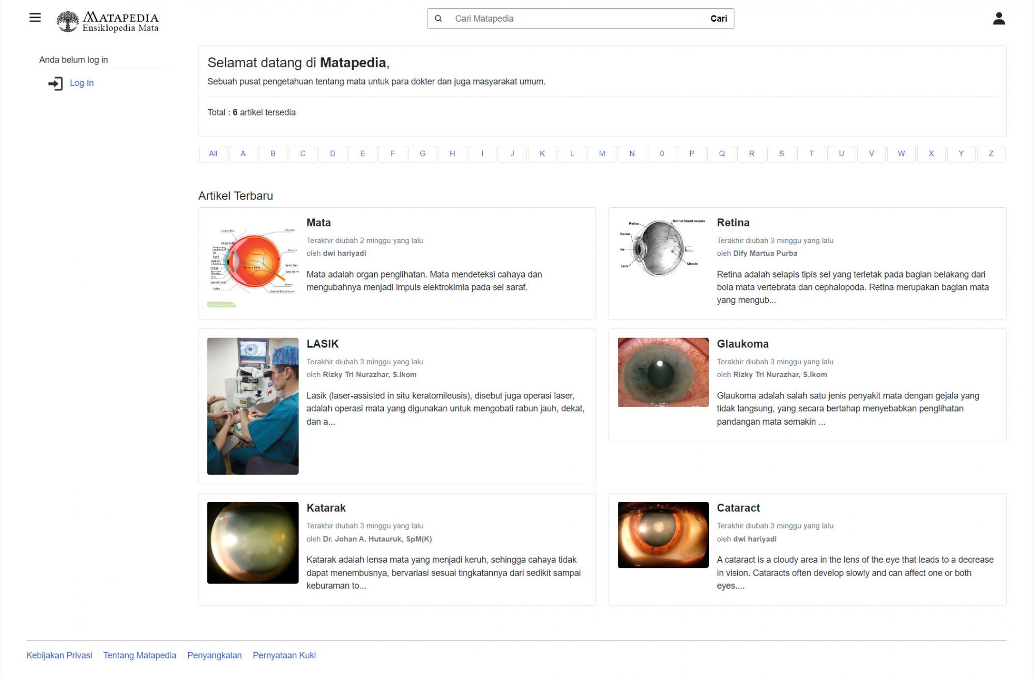Viewport: 1034px width, 679px height.
Task: Filter articles by letter R
Action: [x=752, y=154]
